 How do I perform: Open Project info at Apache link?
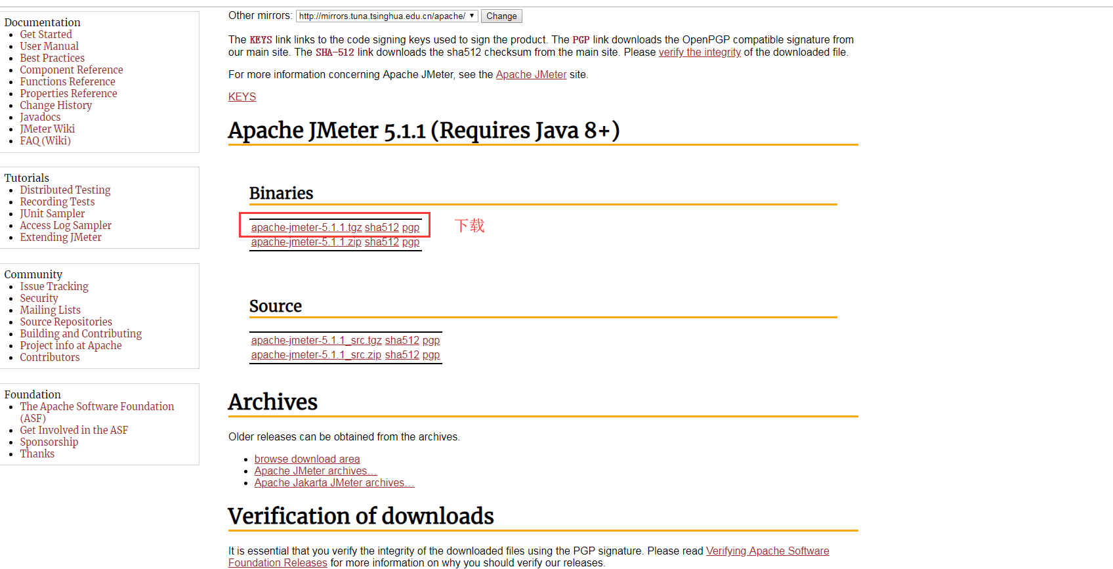[x=71, y=345]
